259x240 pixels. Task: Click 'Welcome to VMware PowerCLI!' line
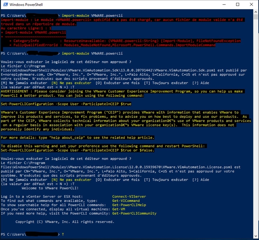tap(50, 188)
